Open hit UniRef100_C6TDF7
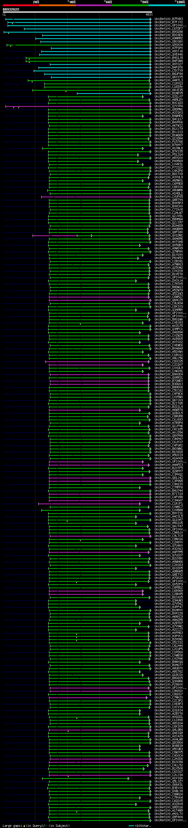The image size is (188, 828). point(169,28)
